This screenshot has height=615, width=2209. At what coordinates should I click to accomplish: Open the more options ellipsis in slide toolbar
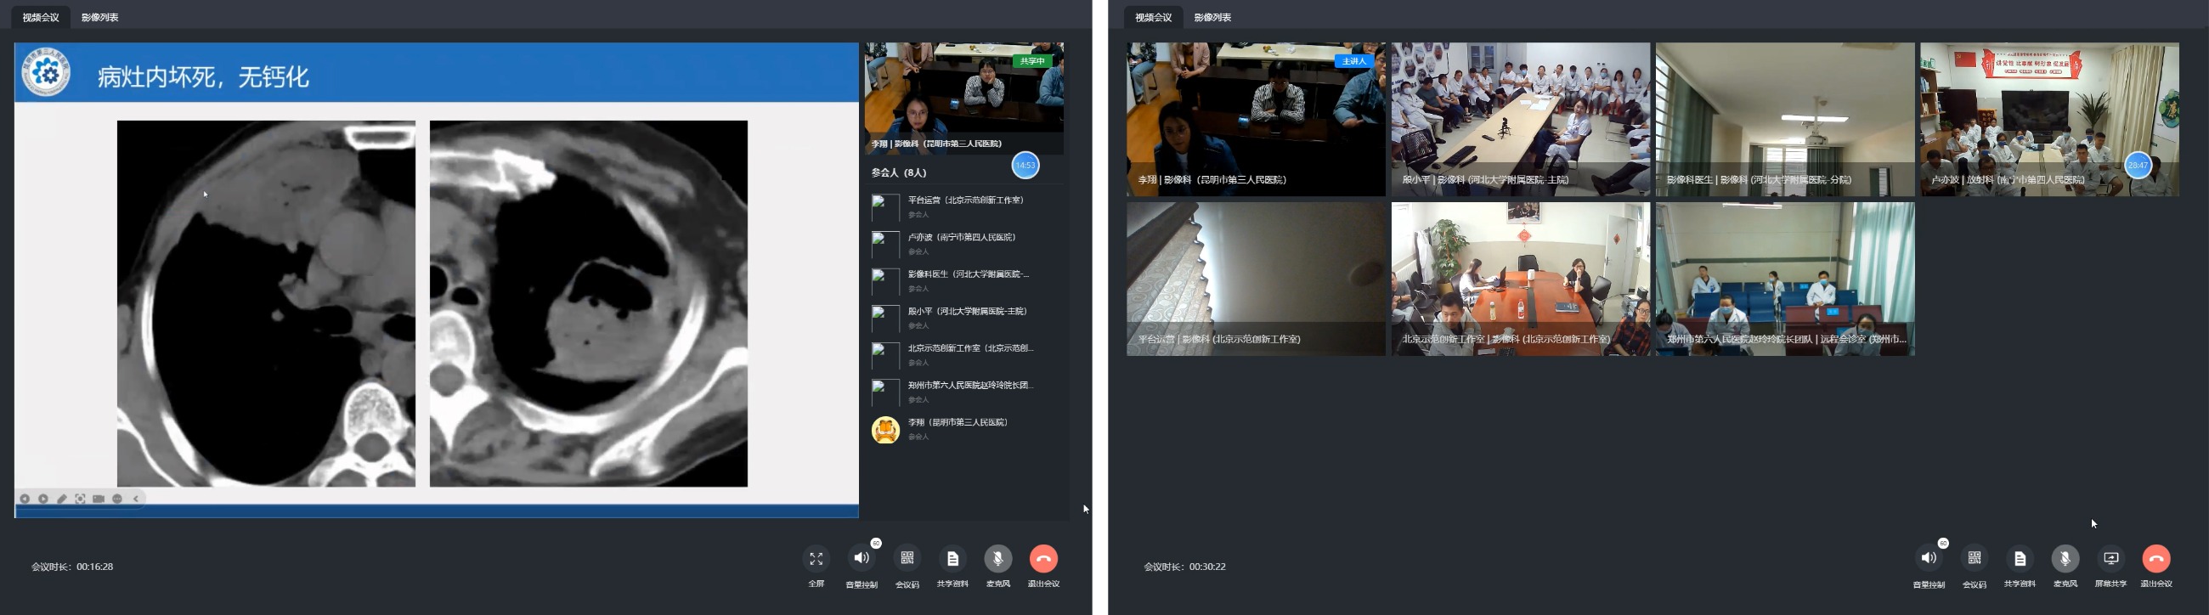(x=117, y=499)
